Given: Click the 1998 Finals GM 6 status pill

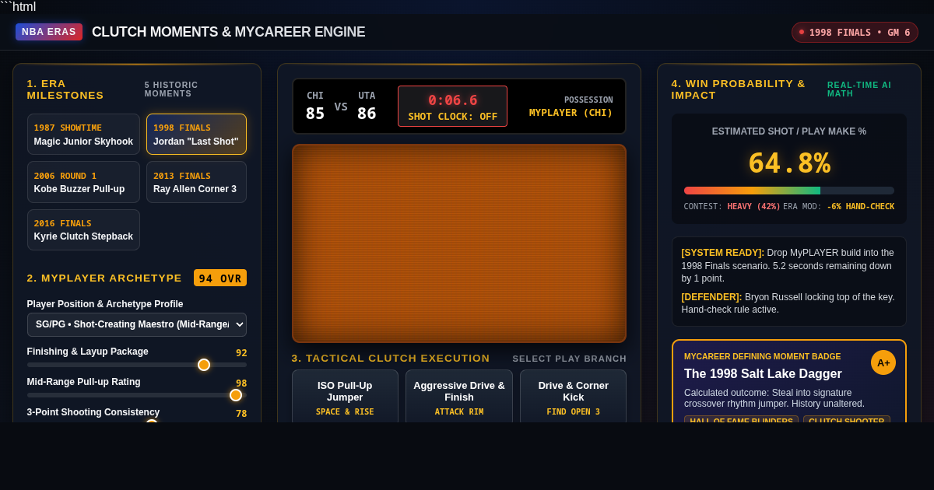Looking at the screenshot, I should click(x=855, y=32).
